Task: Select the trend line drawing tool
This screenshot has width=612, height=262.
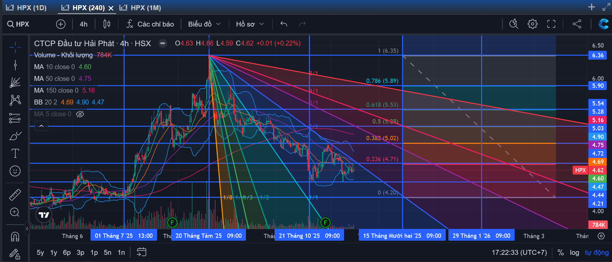Action: [x=15, y=65]
